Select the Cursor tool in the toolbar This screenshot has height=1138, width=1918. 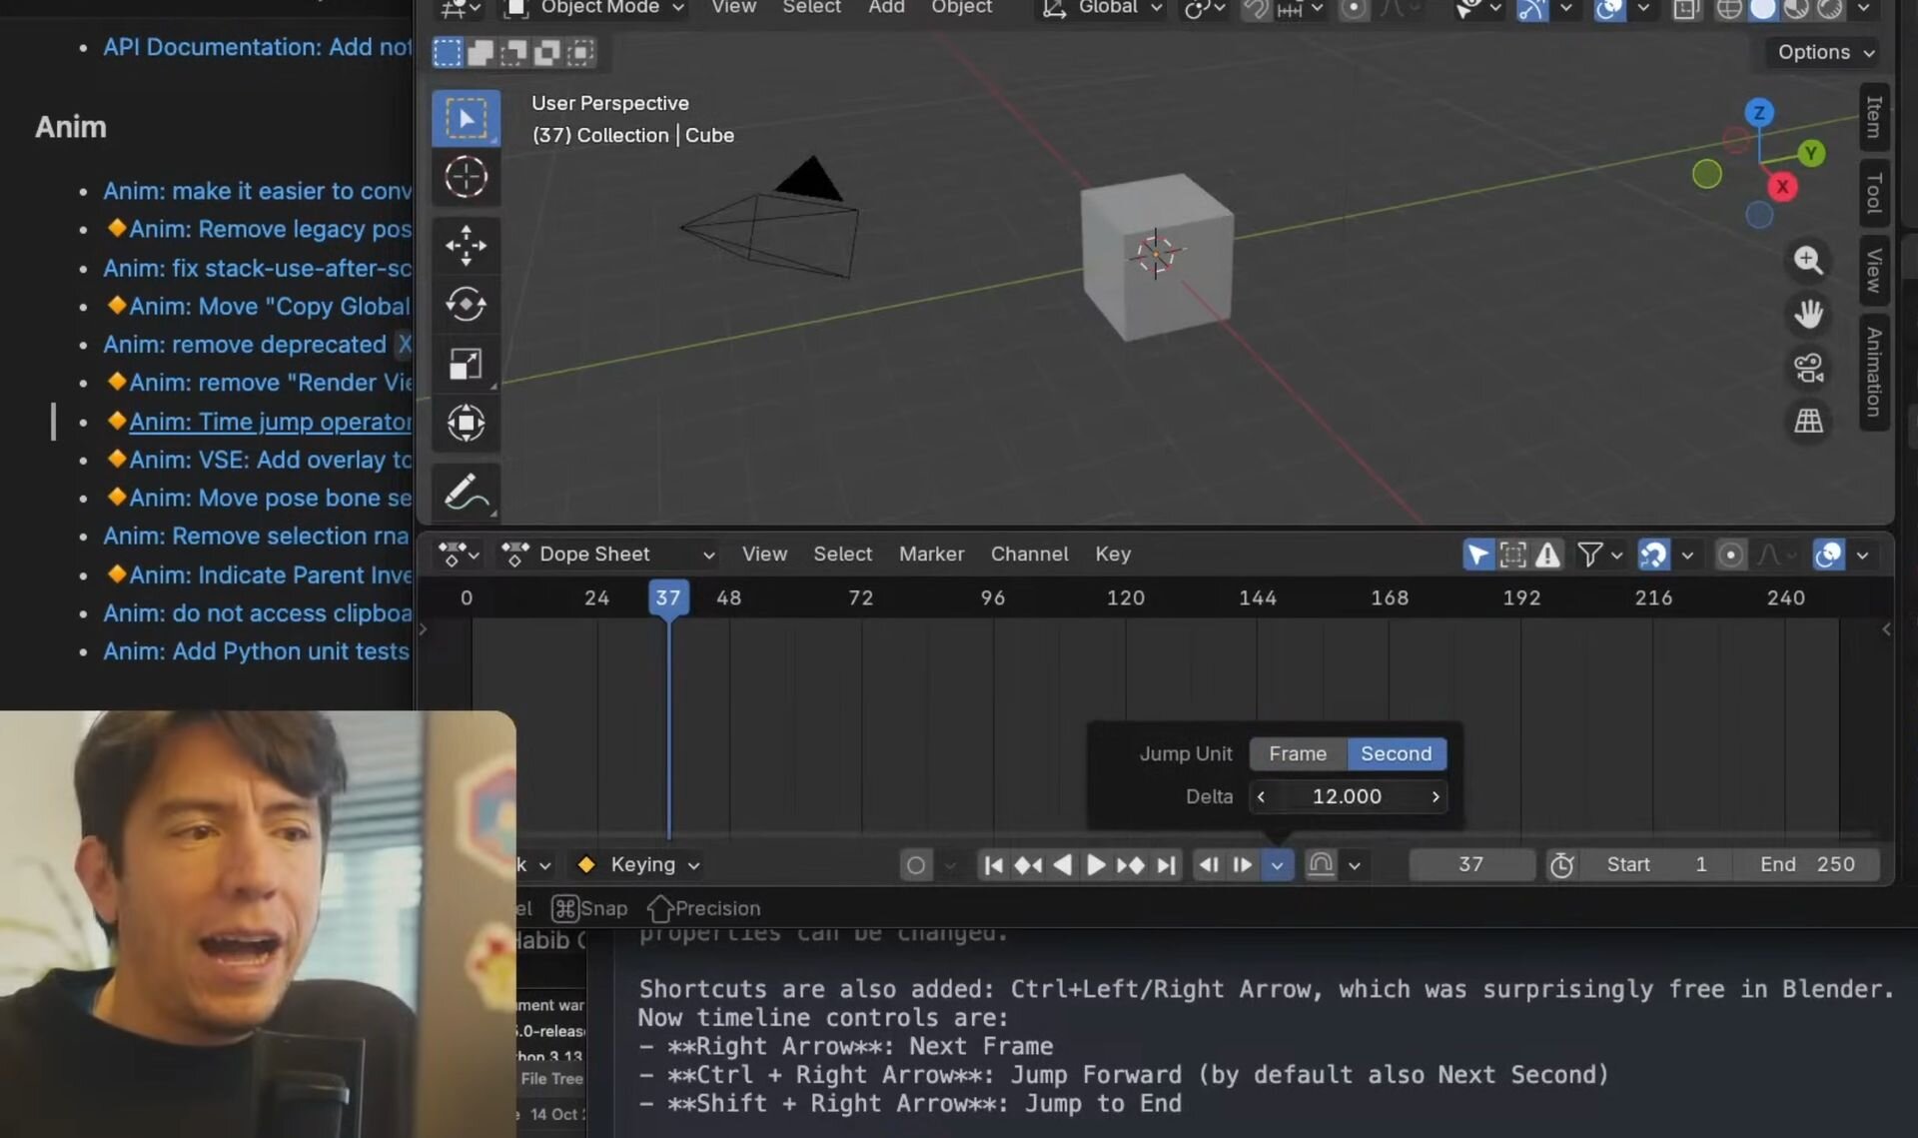[466, 178]
